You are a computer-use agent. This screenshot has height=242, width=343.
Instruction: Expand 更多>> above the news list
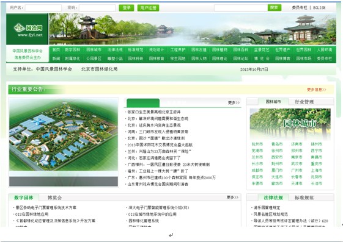(234, 102)
